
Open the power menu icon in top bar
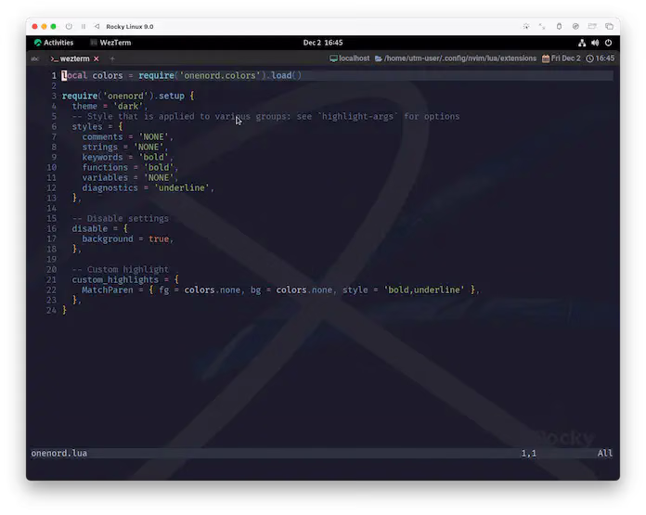(609, 43)
